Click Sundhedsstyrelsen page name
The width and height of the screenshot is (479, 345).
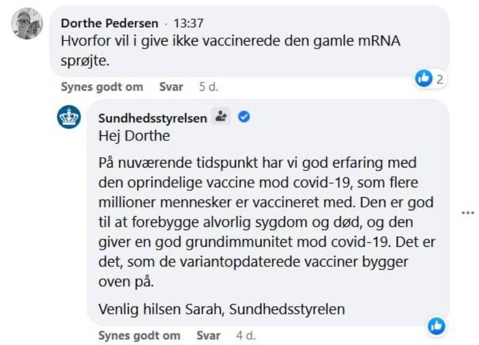tap(153, 118)
